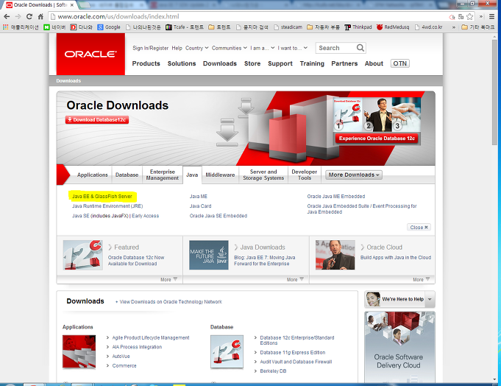Click the search magnifier icon
This screenshot has height=386, width=501.
[360, 48]
